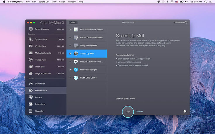Select the iTunes Junk music icon
The width and height of the screenshot is (215, 134).
31,60
